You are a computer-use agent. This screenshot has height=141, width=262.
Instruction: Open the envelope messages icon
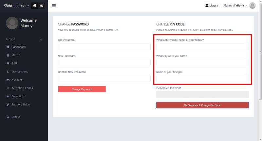42,6
